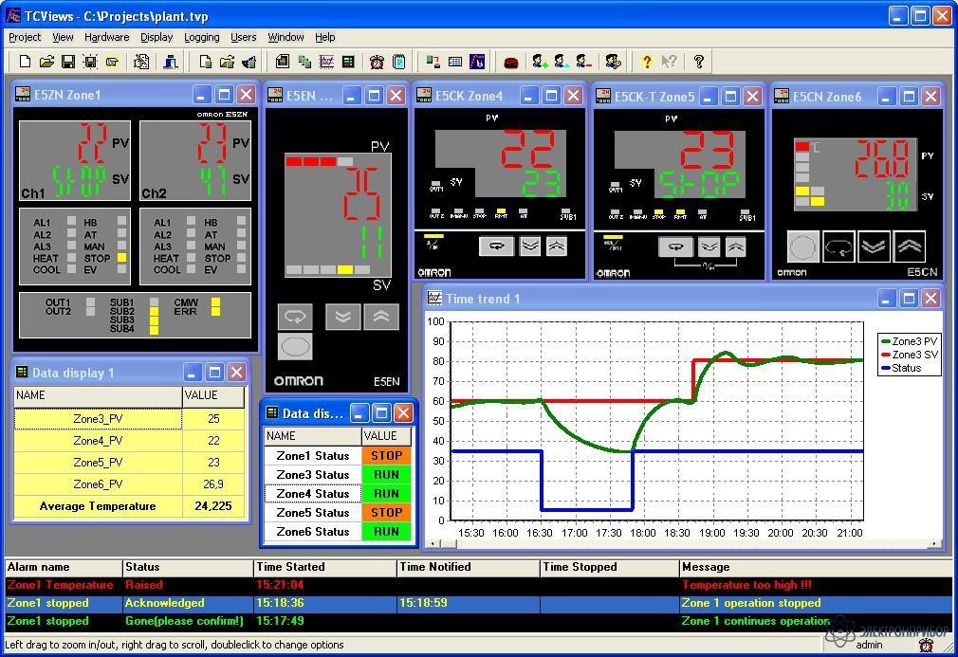This screenshot has width=958, height=657.
Task: Open the time trend chart toolbar icon
Action: tap(327, 62)
